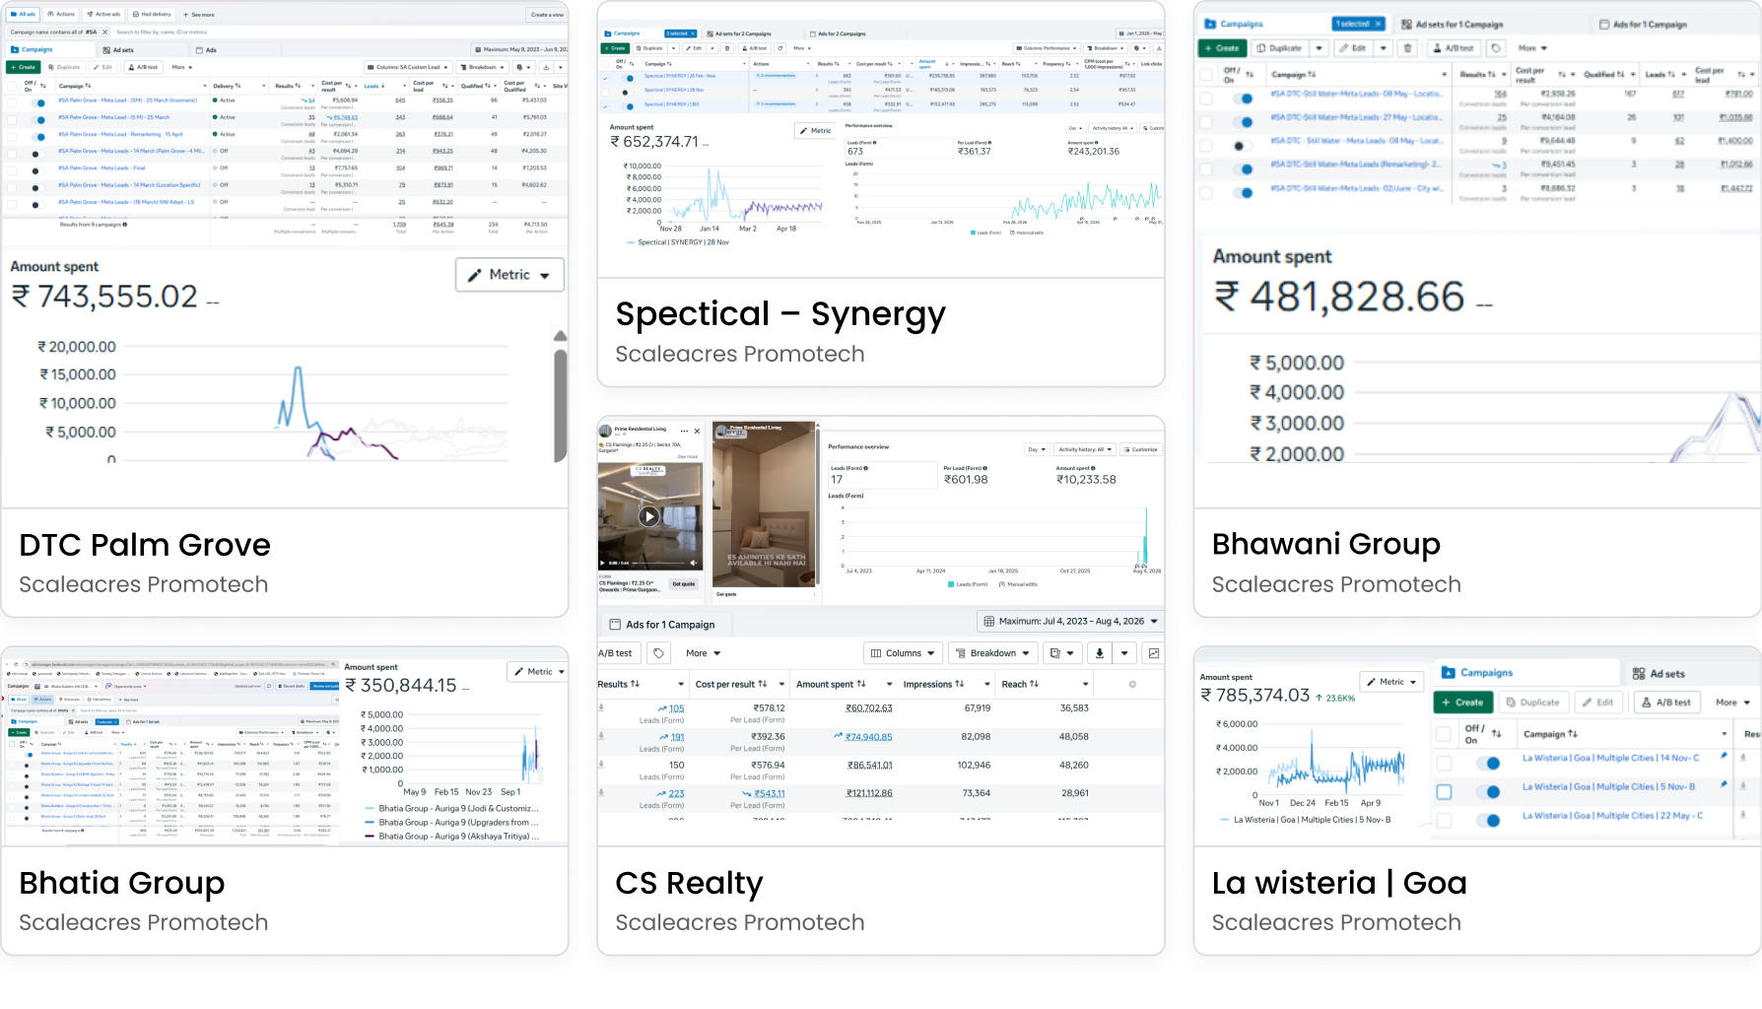Open the Breakdown dropdown in CS Realty card
Viewport: 1762px width, 1009px height.
tap(993, 653)
